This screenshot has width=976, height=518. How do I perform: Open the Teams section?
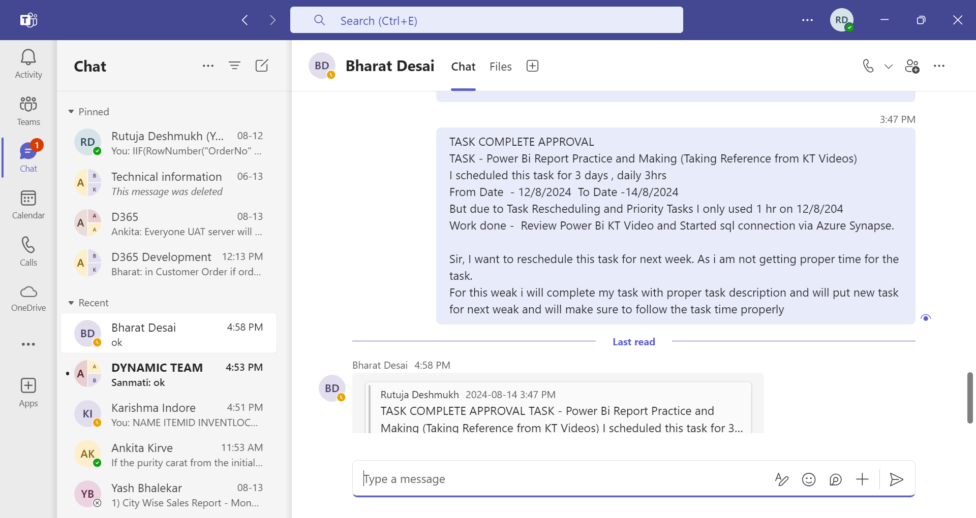[x=28, y=111]
